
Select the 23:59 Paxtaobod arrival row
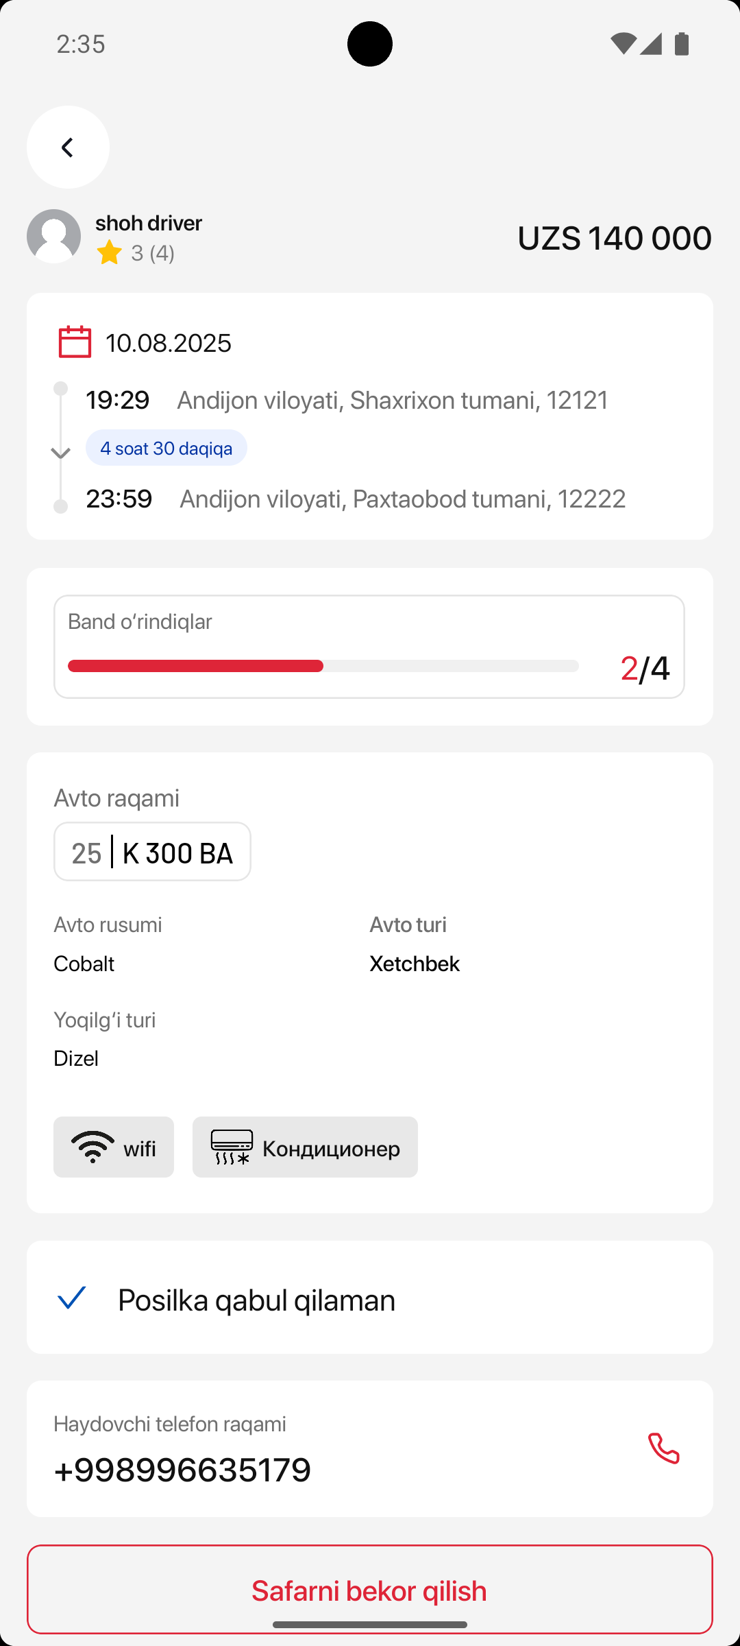(355, 499)
